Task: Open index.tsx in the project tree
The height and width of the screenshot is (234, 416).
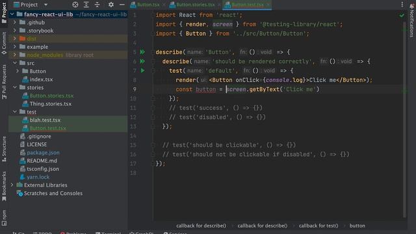Action: click(x=41, y=79)
